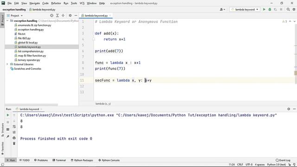The width and height of the screenshot is (297, 167).
Task: Open Python Packages tool window
Action: point(82,160)
